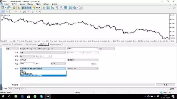
Task: Switch to the GBPUSD,Daily chart tab
Action: 31,44
